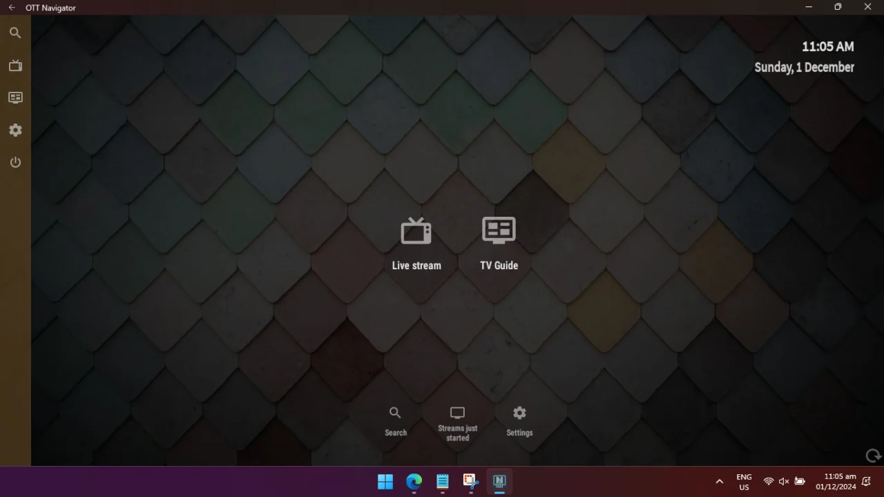Open taskbar clock showing 11:05 am
This screenshot has width=884, height=497.
click(836, 482)
